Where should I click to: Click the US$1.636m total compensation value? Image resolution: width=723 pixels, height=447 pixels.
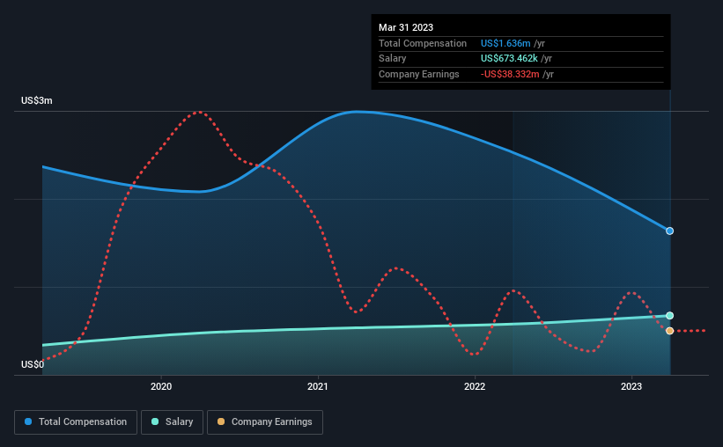(x=505, y=43)
